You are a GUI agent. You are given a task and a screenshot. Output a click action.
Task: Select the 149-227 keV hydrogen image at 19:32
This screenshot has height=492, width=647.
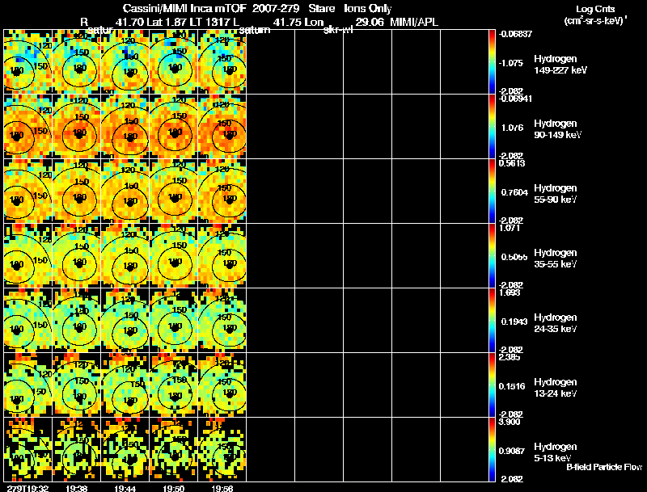(28, 62)
